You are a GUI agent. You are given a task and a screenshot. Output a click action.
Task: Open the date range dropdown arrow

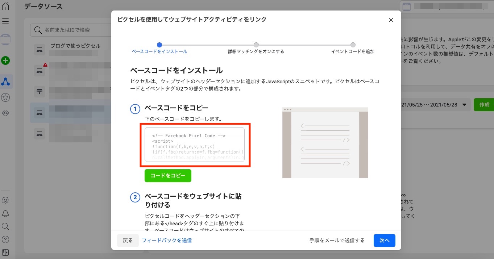(x=464, y=105)
